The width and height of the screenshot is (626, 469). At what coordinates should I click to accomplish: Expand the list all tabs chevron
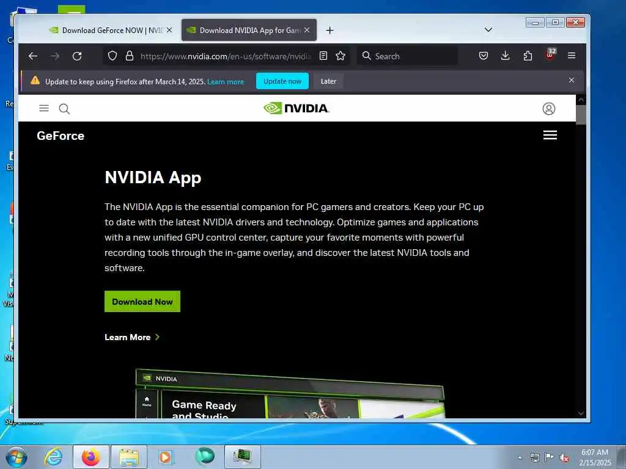pyautogui.click(x=488, y=29)
